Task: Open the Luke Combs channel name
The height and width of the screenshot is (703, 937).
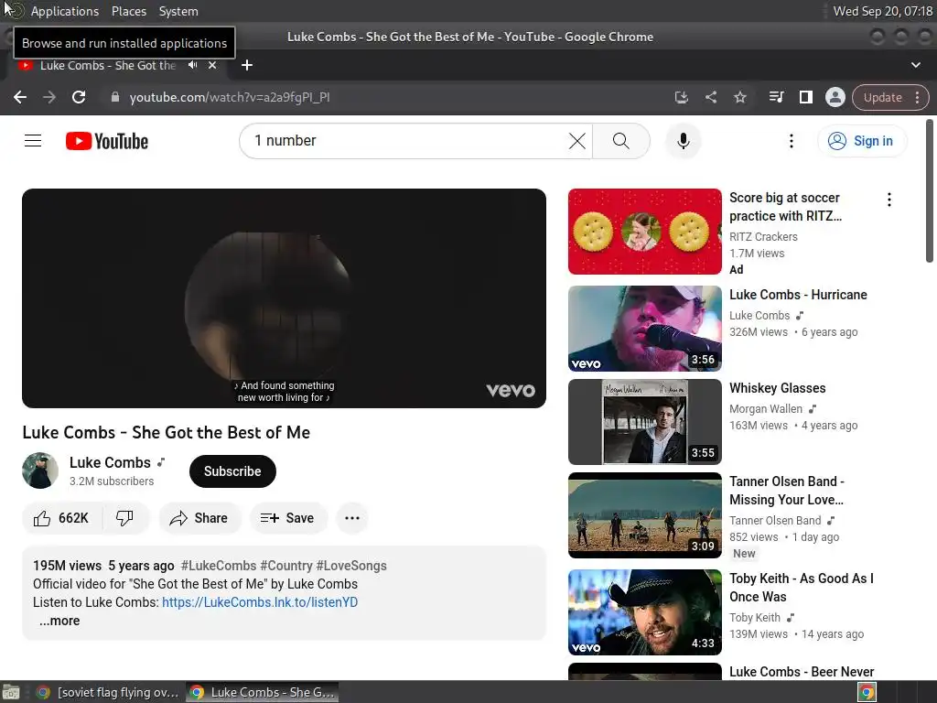Action: click(x=110, y=462)
